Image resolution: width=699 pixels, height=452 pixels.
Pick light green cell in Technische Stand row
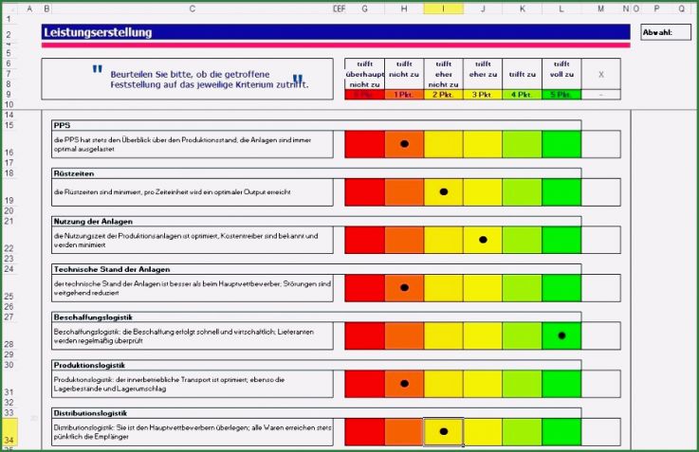pos(522,287)
